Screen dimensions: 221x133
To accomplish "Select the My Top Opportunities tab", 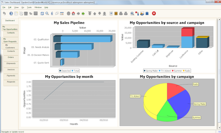I will (9, 28).
